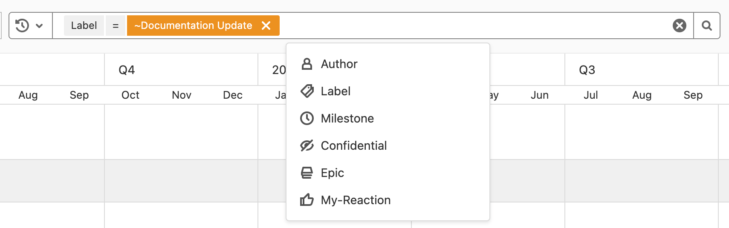Click the Q3 quarter header

[x=587, y=70]
